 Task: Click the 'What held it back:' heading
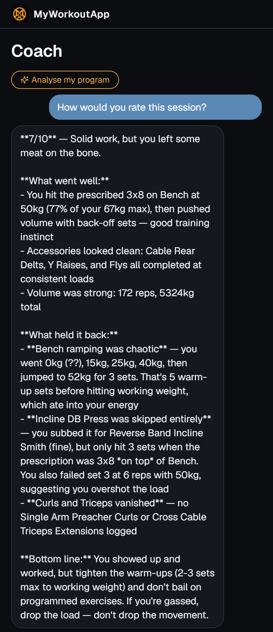(69, 335)
